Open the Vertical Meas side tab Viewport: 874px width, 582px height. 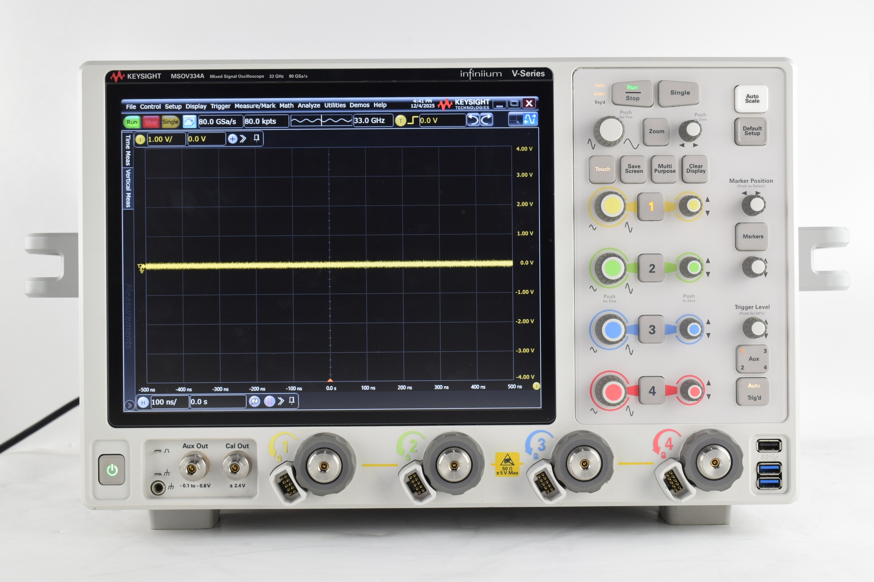click(128, 188)
